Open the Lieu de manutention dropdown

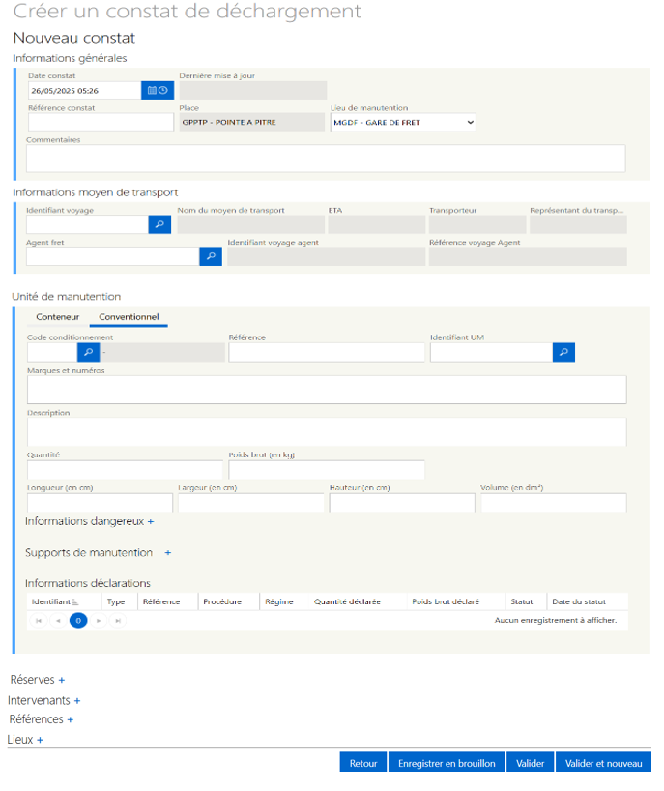pos(403,122)
